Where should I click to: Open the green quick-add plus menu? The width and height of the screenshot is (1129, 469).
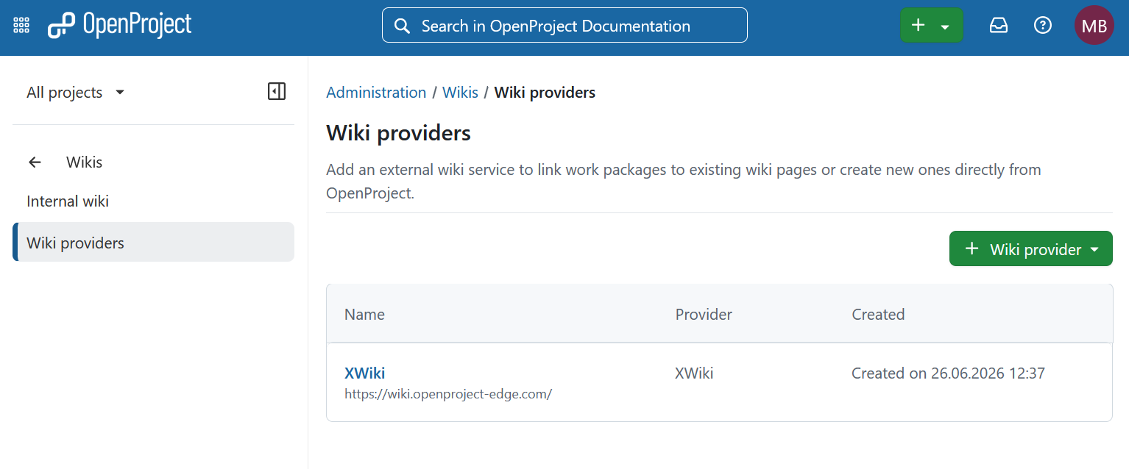coord(932,26)
